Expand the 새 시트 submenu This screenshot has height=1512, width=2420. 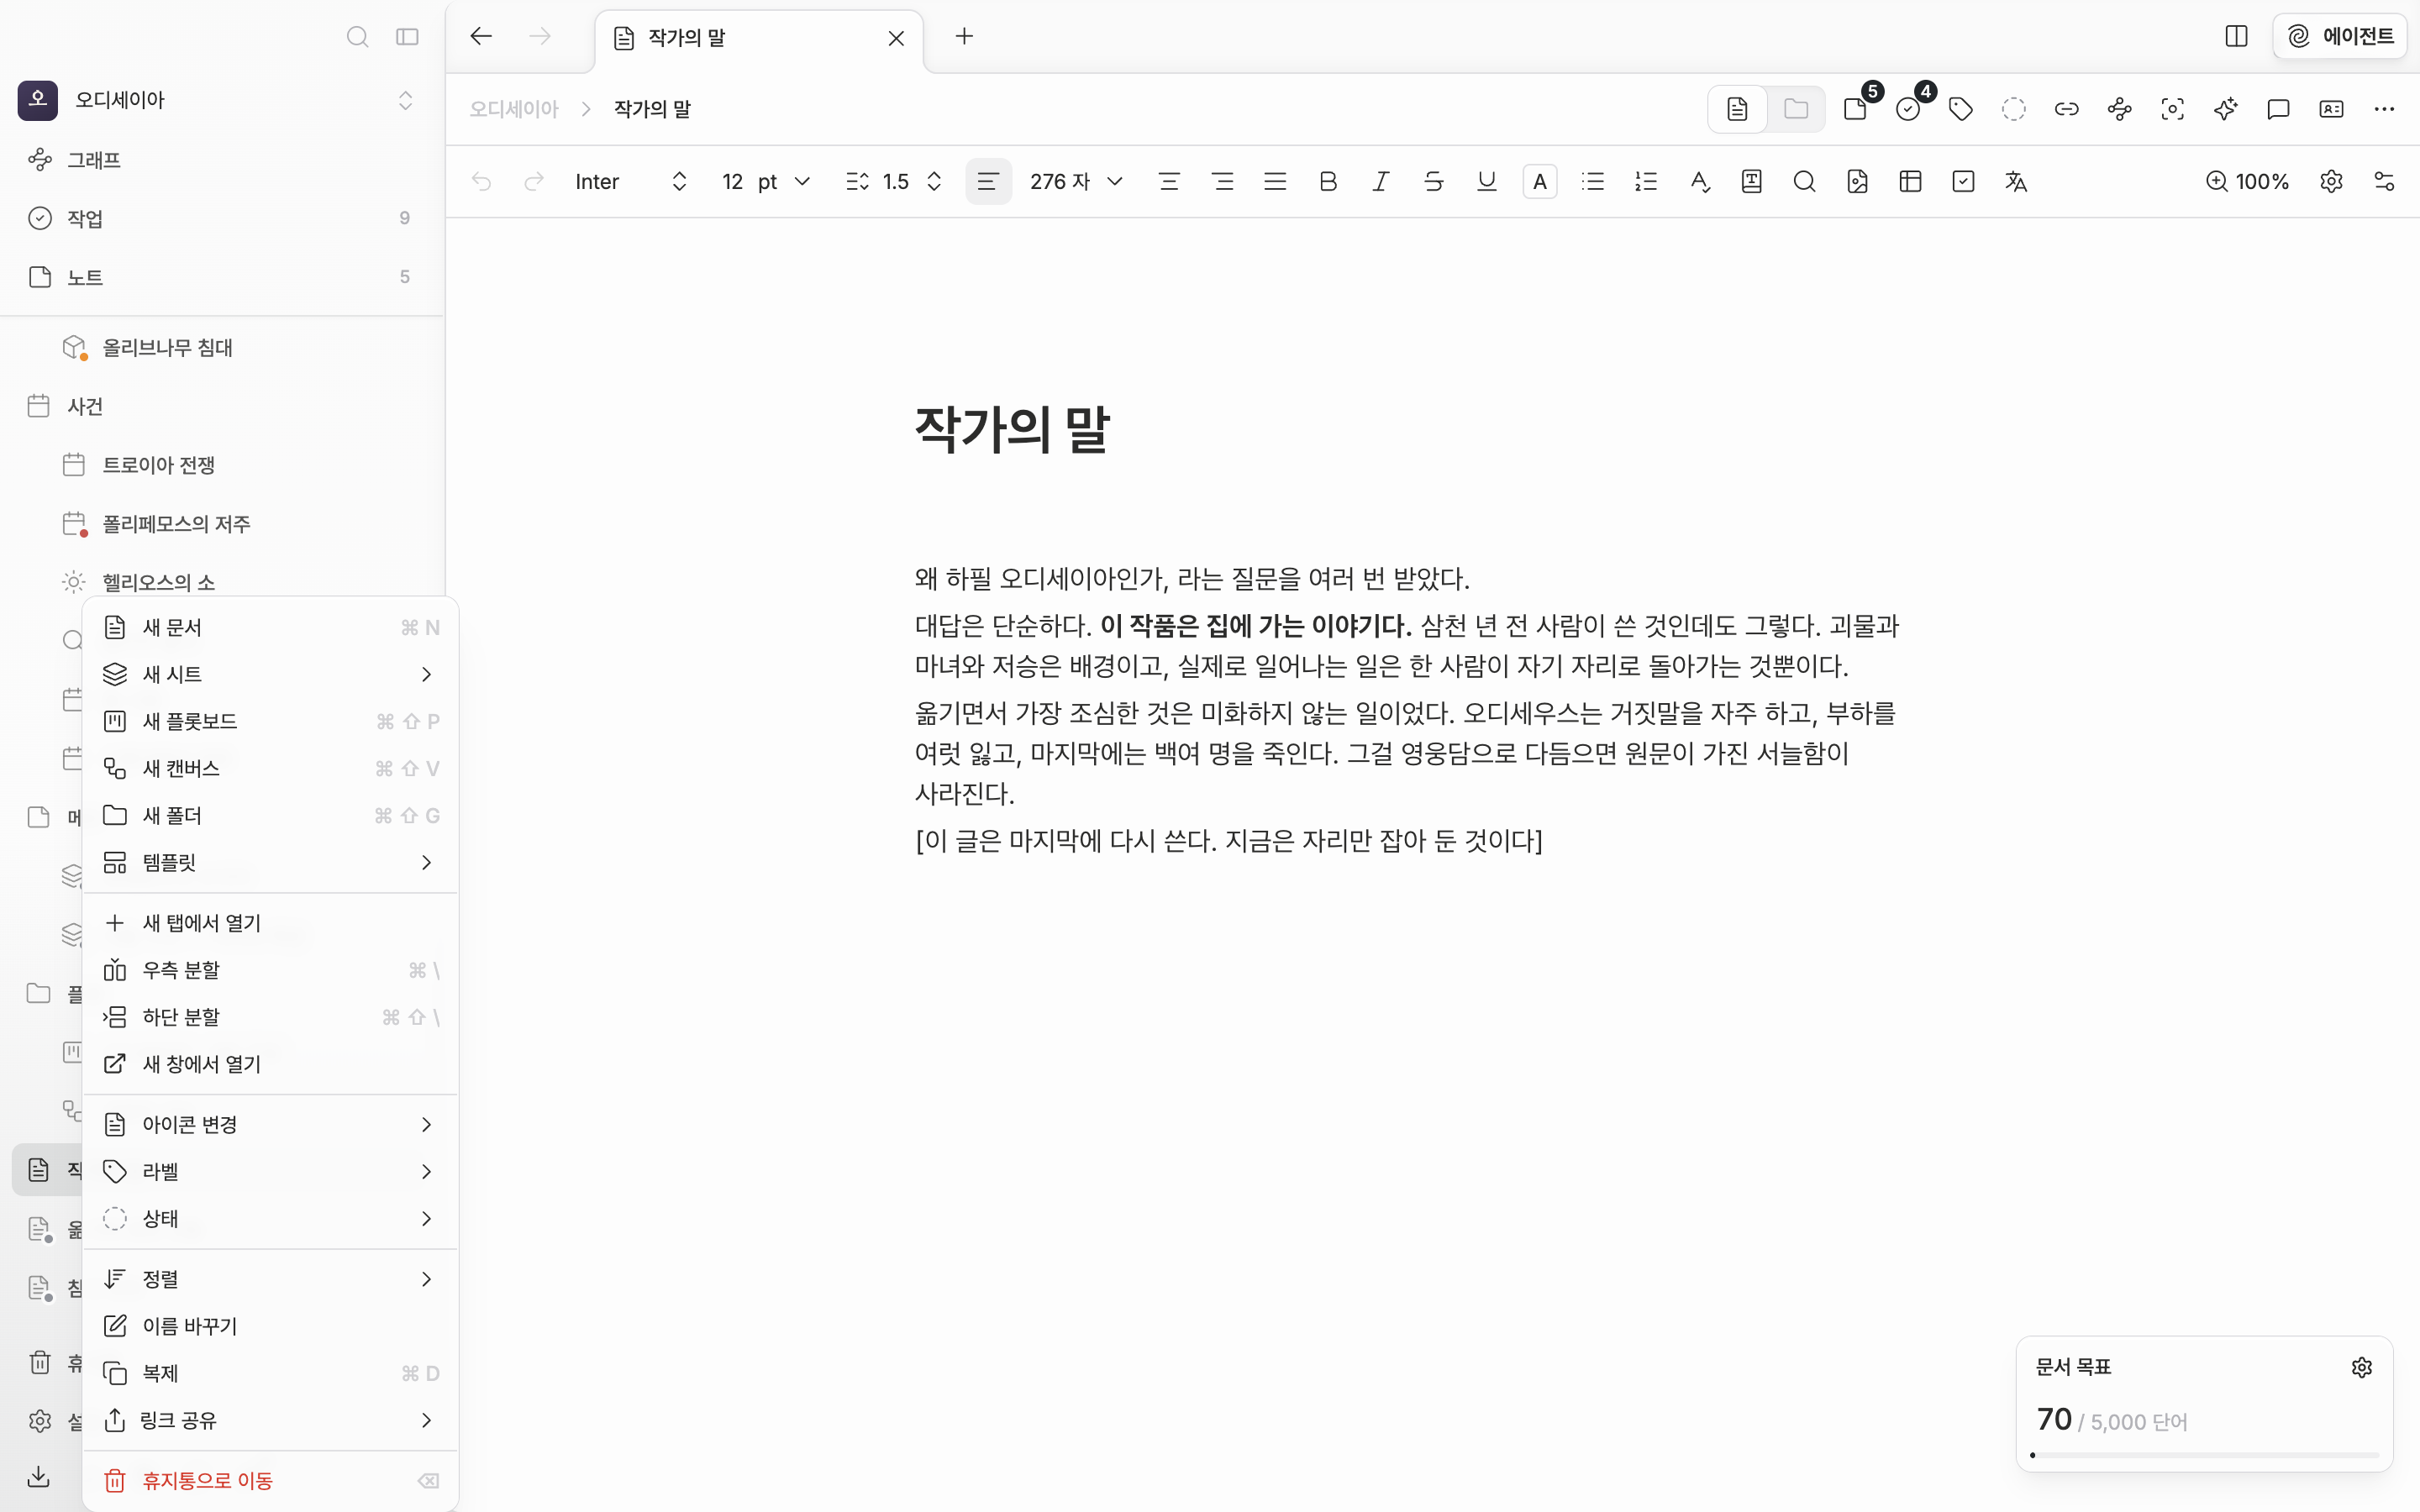tap(271, 674)
